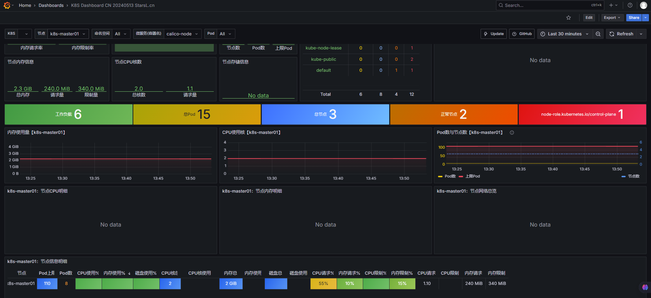Viewport: 651px width, 298px height.
Task: Click the 55% CPU请求 cell
Action: 323,284
